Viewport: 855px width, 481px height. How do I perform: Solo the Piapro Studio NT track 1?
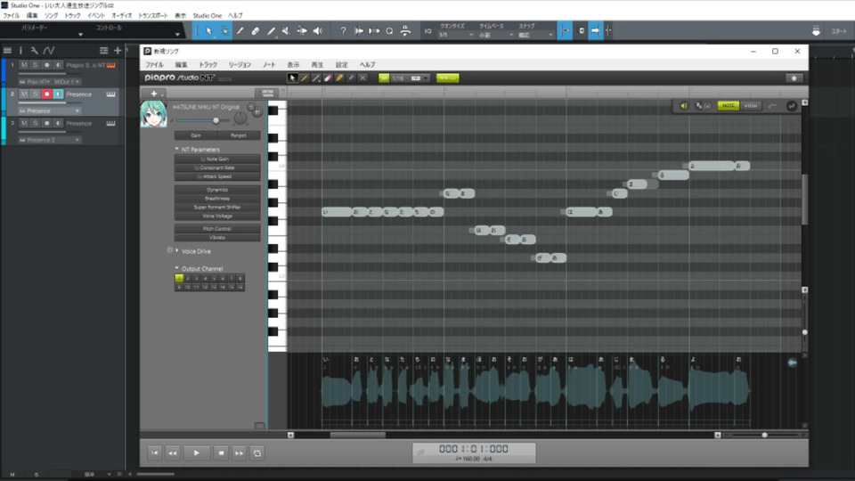tap(36, 65)
